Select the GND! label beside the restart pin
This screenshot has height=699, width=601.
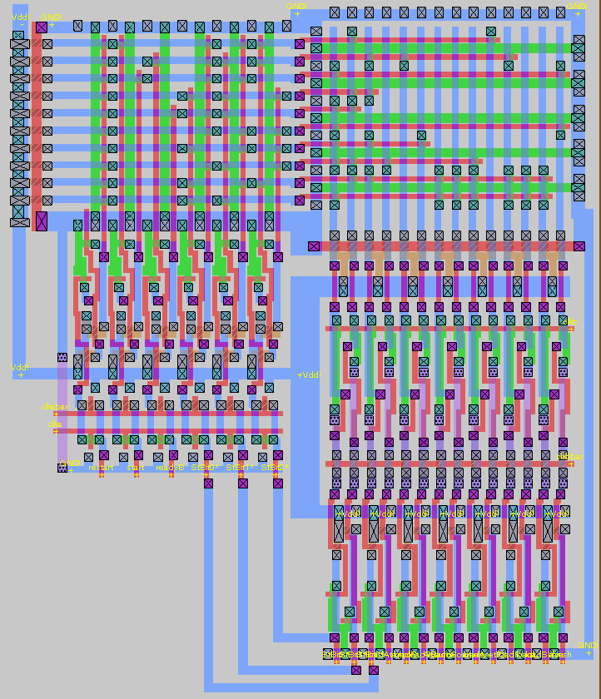point(70,464)
